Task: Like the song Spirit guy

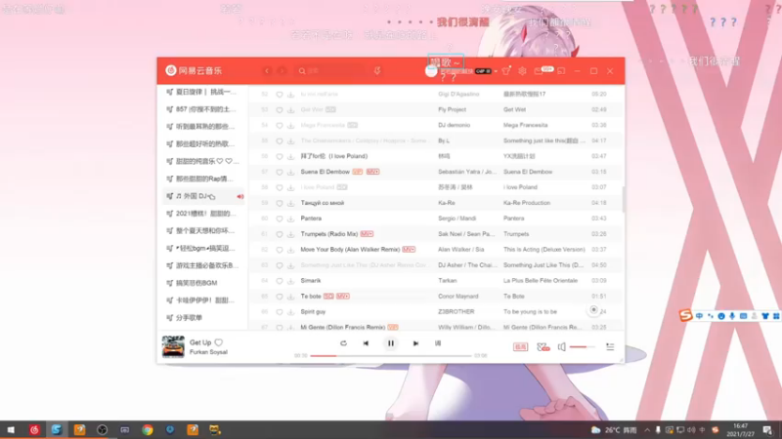Action: click(x=280, y=311)
